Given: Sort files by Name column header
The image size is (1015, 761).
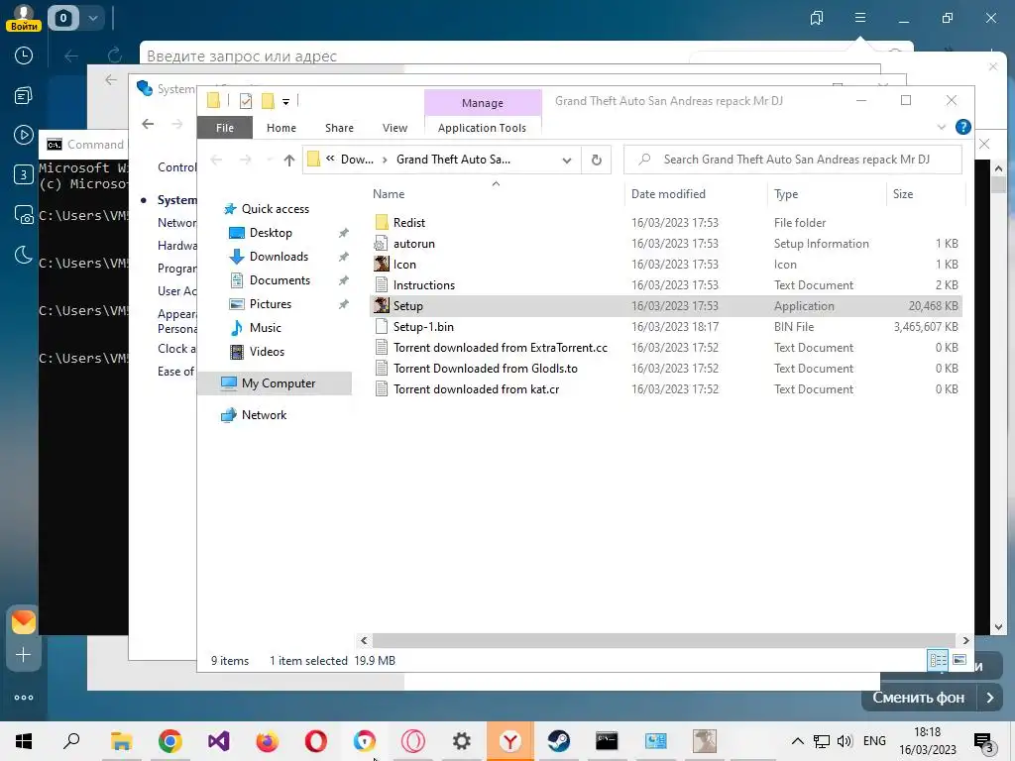Looking at the screenshot, I should click(x=389, y=194).
